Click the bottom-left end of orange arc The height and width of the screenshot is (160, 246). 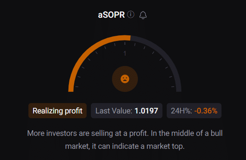(71, 90)
